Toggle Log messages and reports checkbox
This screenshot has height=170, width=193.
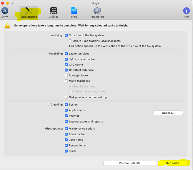(x=66, y=121)
